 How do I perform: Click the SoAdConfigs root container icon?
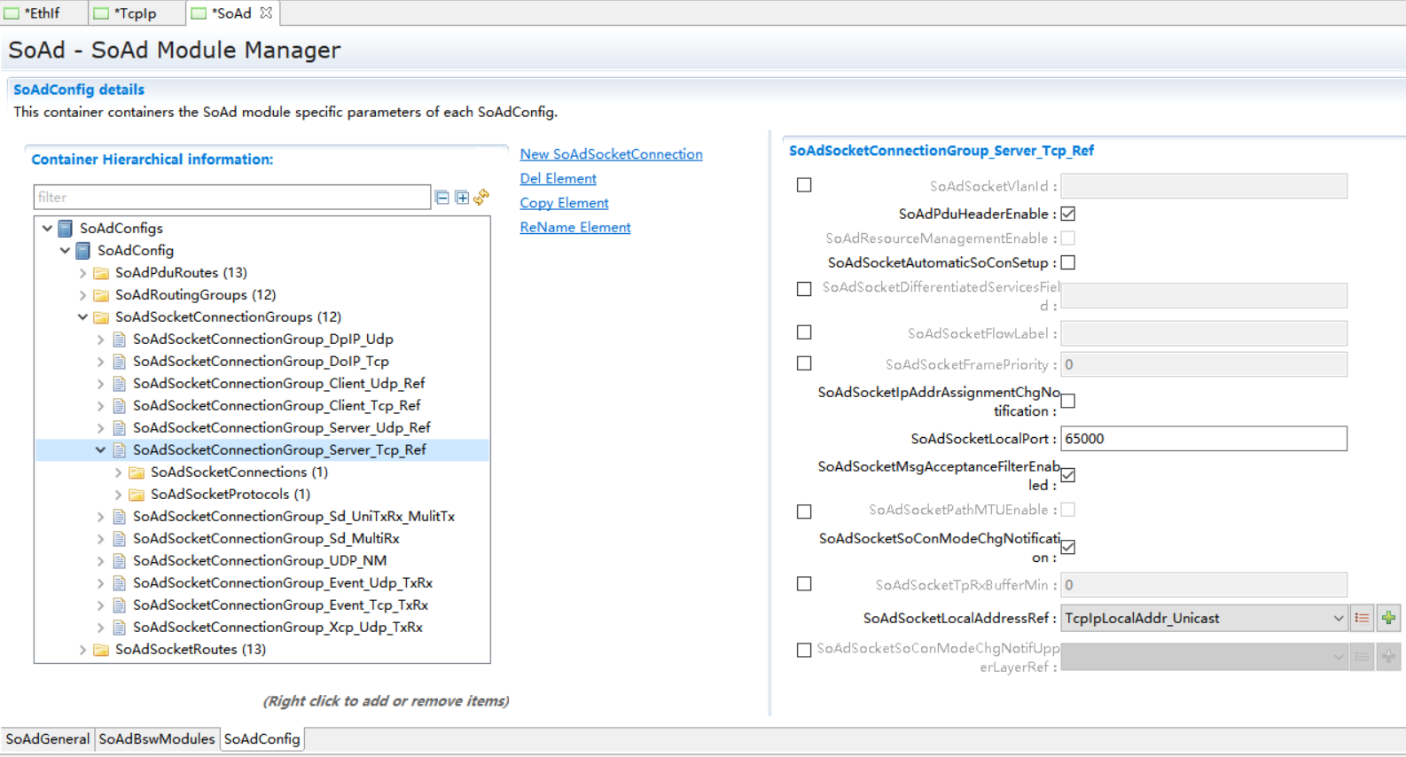tap(66, 229)
